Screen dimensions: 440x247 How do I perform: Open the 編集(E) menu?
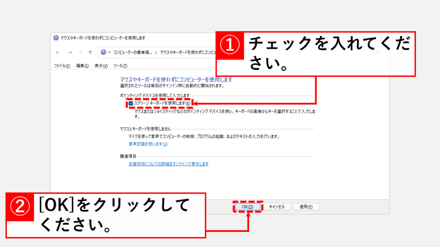pos(82,66)
